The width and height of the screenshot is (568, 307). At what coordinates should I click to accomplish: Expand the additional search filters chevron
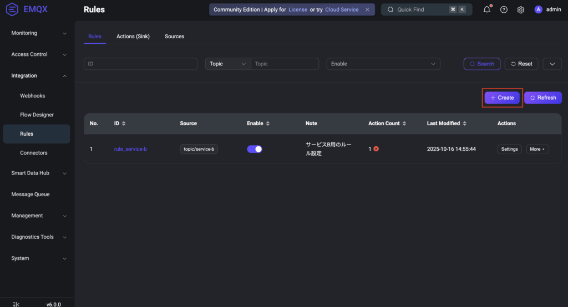pos(552,64)
